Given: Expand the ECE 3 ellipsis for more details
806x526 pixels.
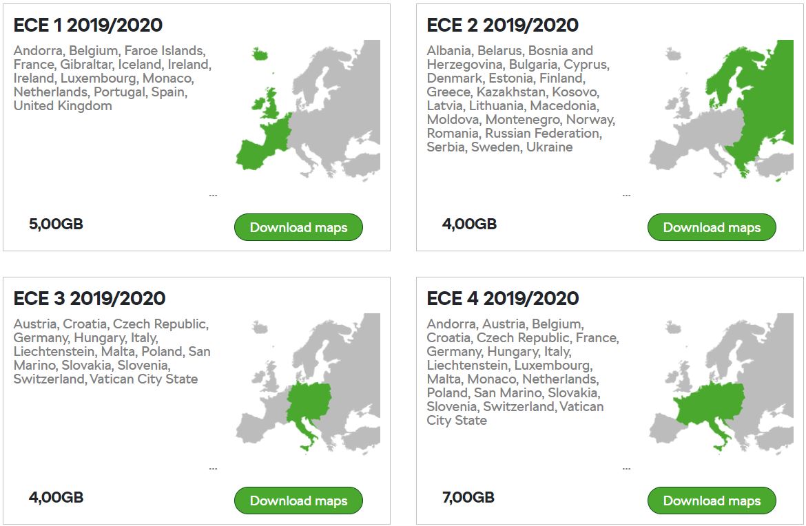Looking at the screenshot, I should pyautogui.click(x=213, y=469).
